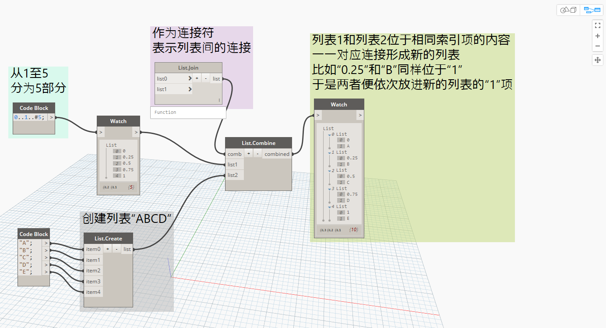The height and width of the screenshot is (328, 606).
Task: Collapse the '1 List' sublist in Watch
Action: coord(329,153)
